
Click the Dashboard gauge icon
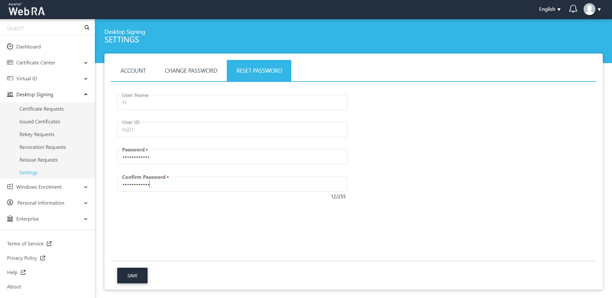pos(10,47)
